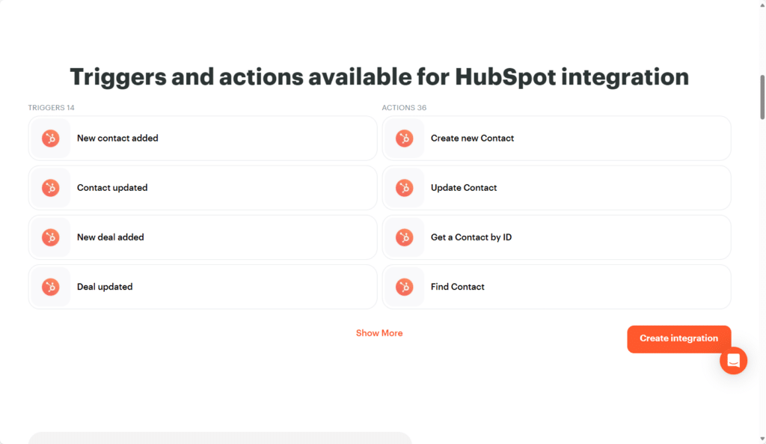Click HubSpot icon beside Get a Contact by ID
This screenshot has width=766, height=444.
405,237
